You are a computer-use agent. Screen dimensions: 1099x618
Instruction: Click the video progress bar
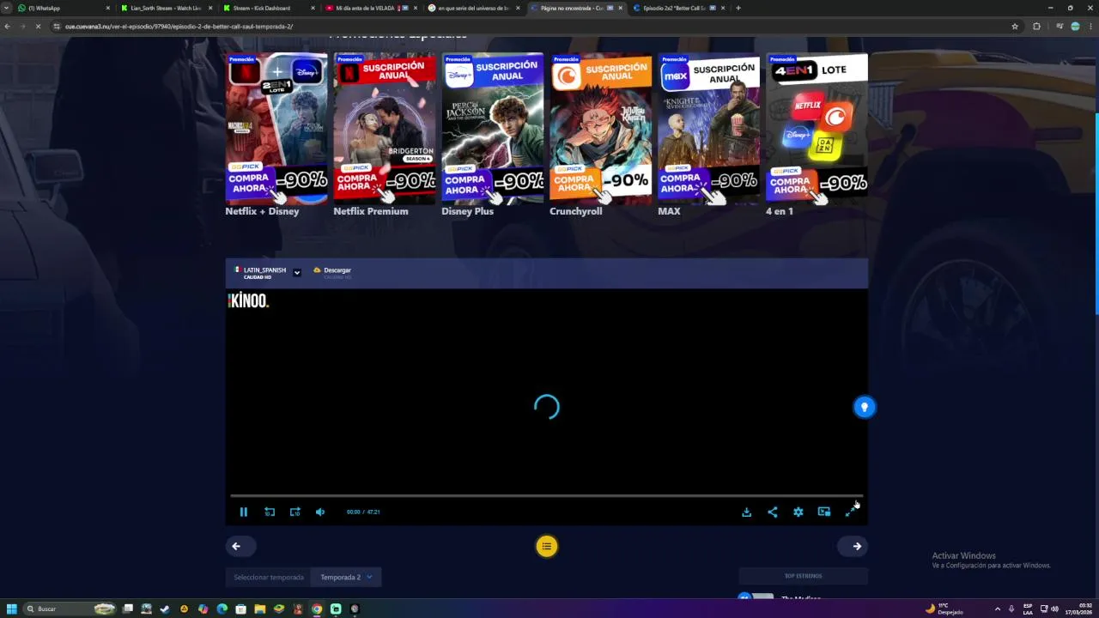[546, 496]
